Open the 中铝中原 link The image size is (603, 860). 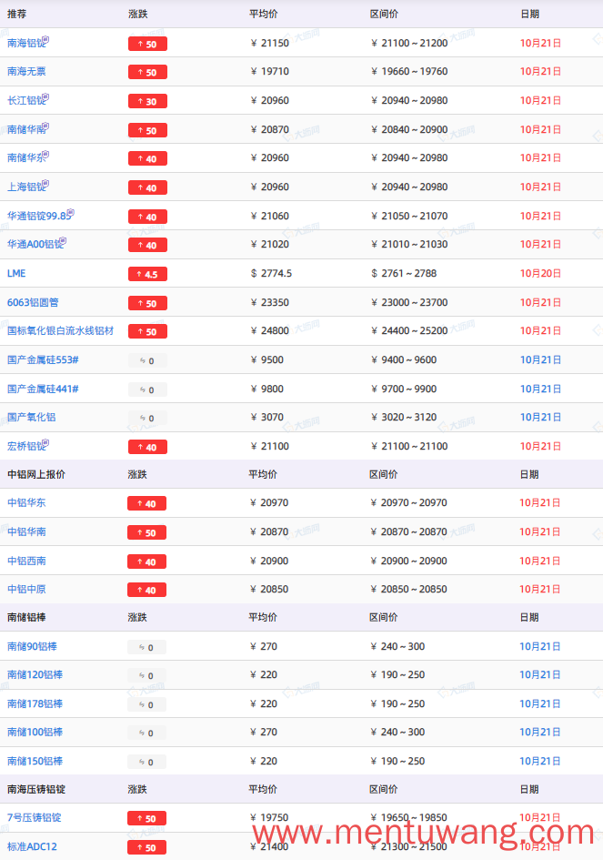click(26, 589)
